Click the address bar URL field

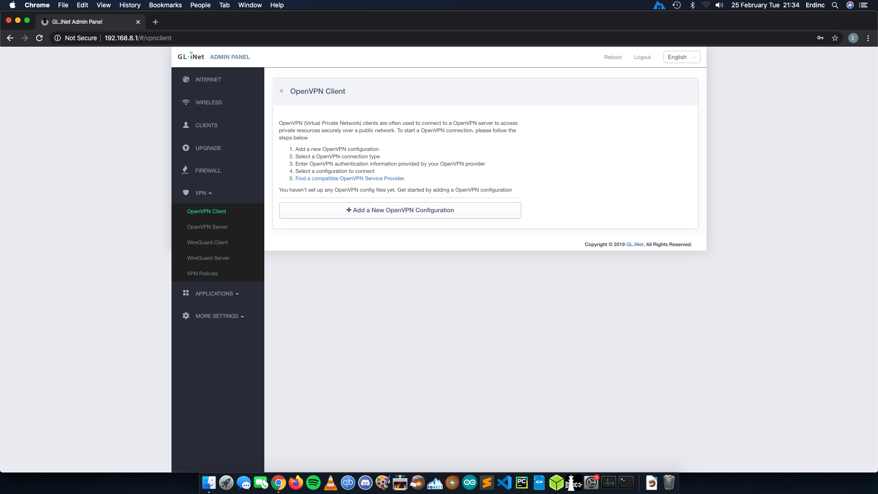point(138,38)
